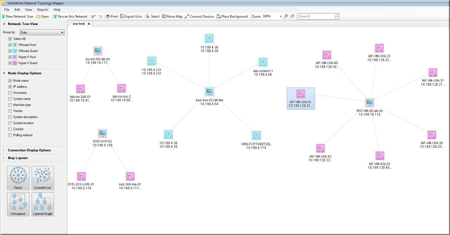The image size is (450, 235).
Task: Start a New Network Scan
Action: (17, 17)
